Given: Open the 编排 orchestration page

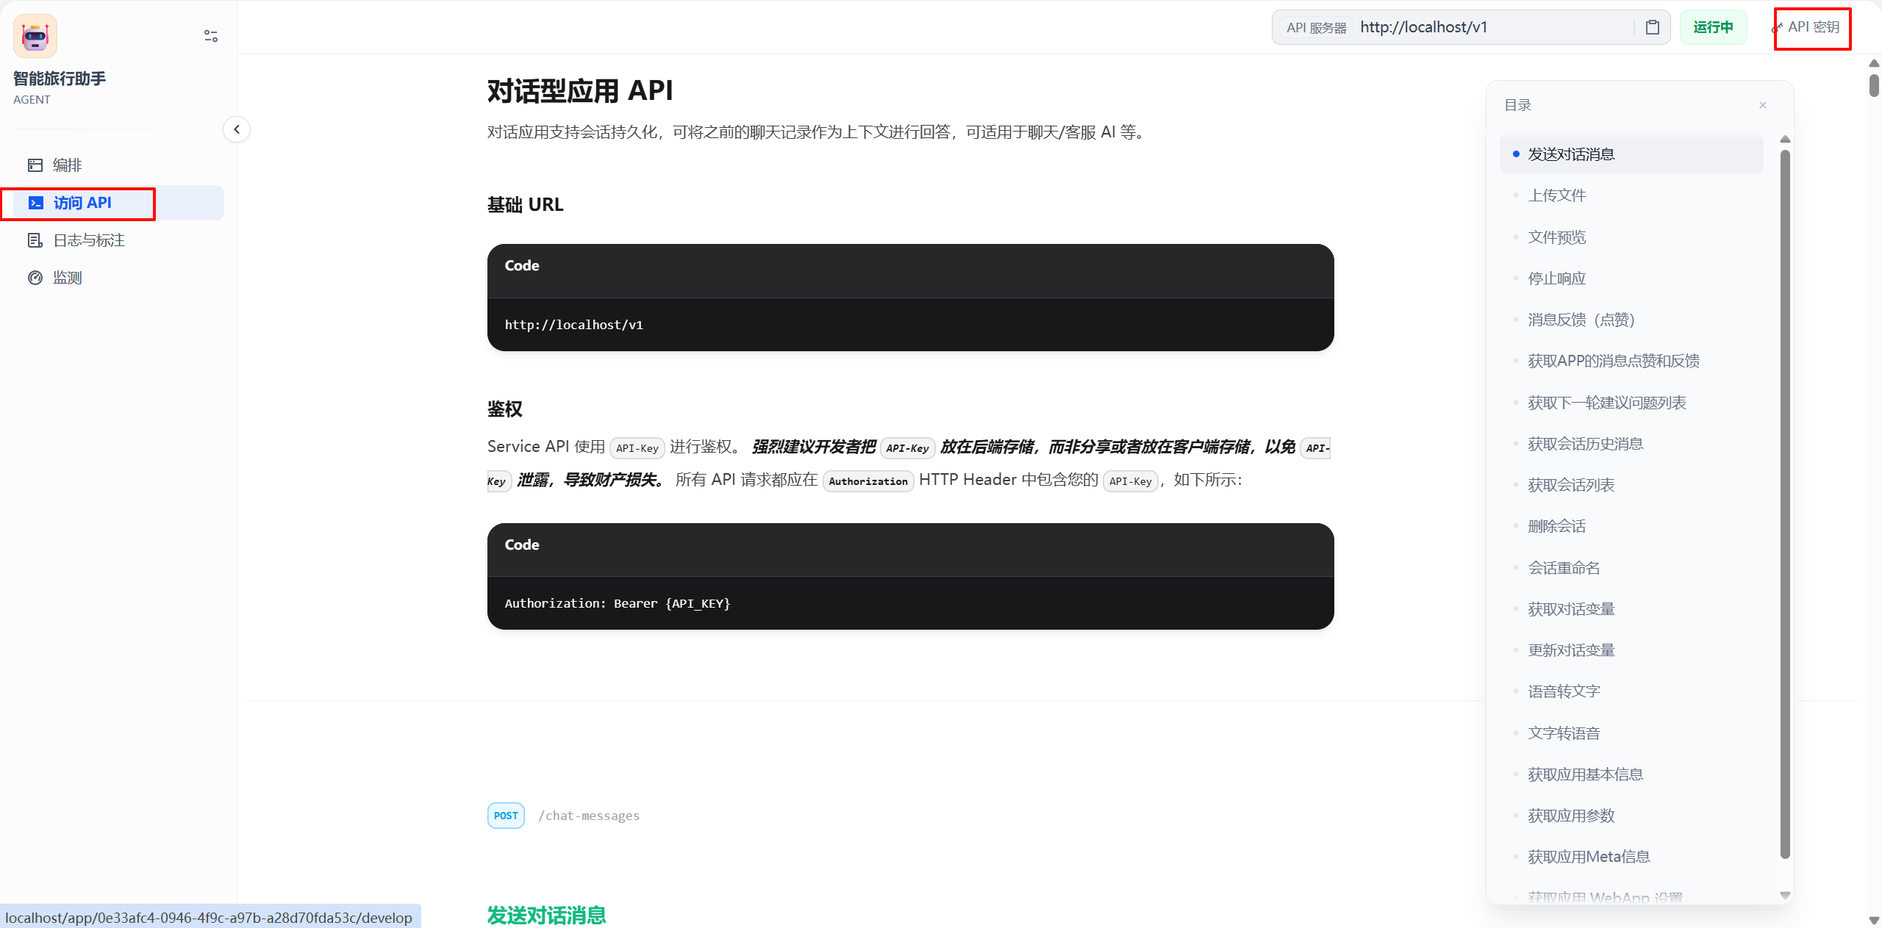Looking at the screenshot, I should click(x=67, y=165).
